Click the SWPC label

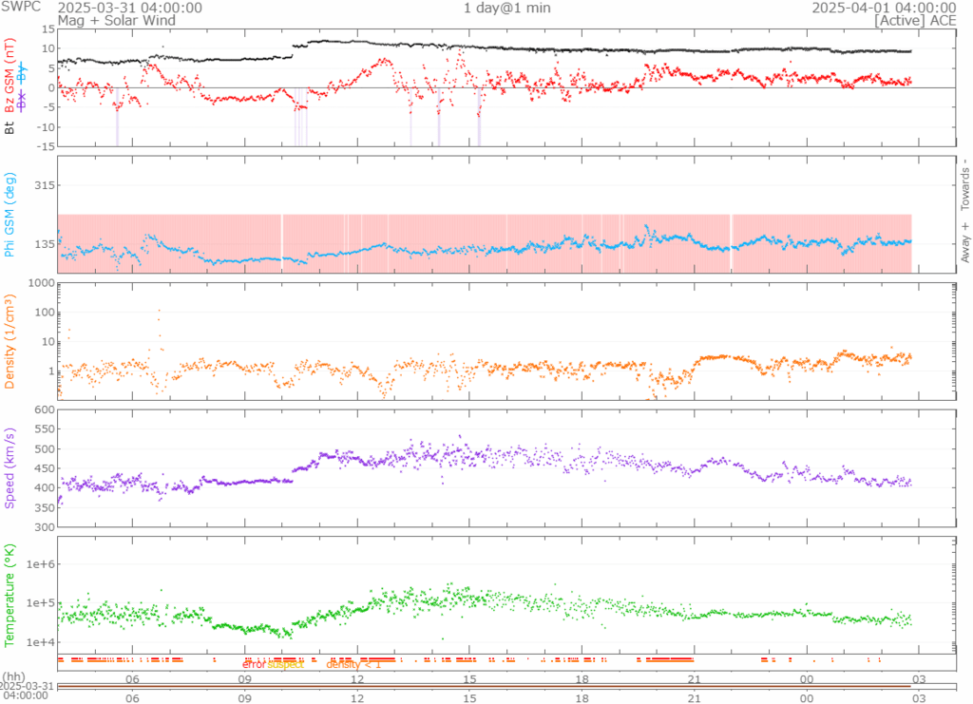tap(20, 8)
